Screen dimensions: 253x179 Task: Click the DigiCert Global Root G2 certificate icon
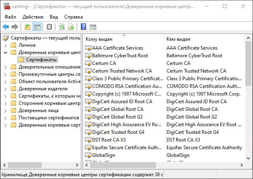[88, 117]
